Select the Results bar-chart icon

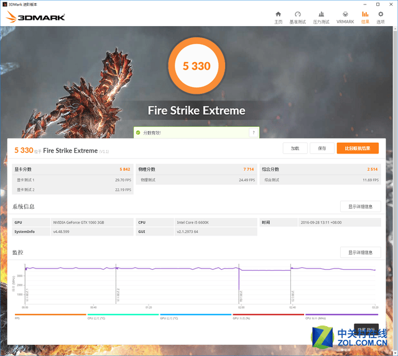coord(365,14)
